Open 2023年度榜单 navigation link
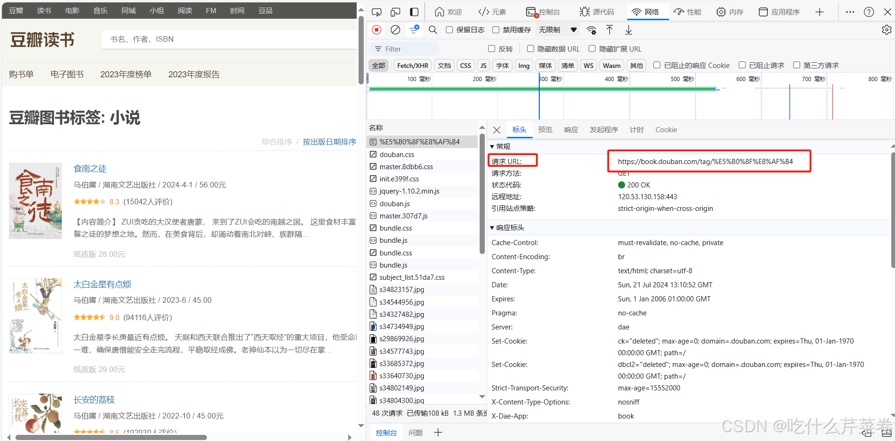Screen dimensions: 895x441 click(126, 74)
